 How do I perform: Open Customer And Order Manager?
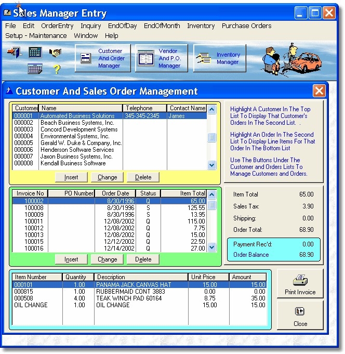(103, 58)
